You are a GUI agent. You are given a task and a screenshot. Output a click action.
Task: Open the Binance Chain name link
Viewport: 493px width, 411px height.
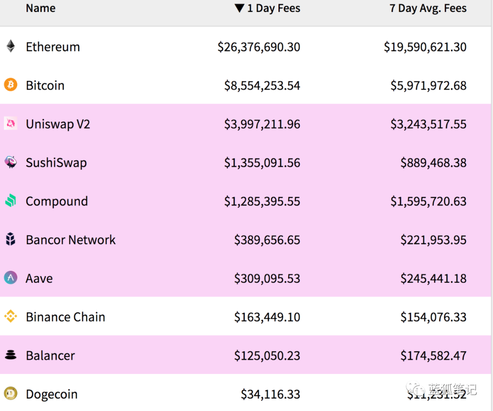coord(65,317)
